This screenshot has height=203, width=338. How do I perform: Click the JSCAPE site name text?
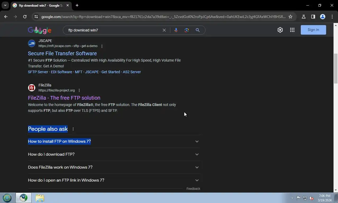pyautogui.click(x=45, y=41)
